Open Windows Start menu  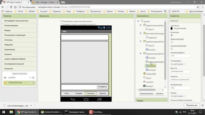tap(4, 112)
